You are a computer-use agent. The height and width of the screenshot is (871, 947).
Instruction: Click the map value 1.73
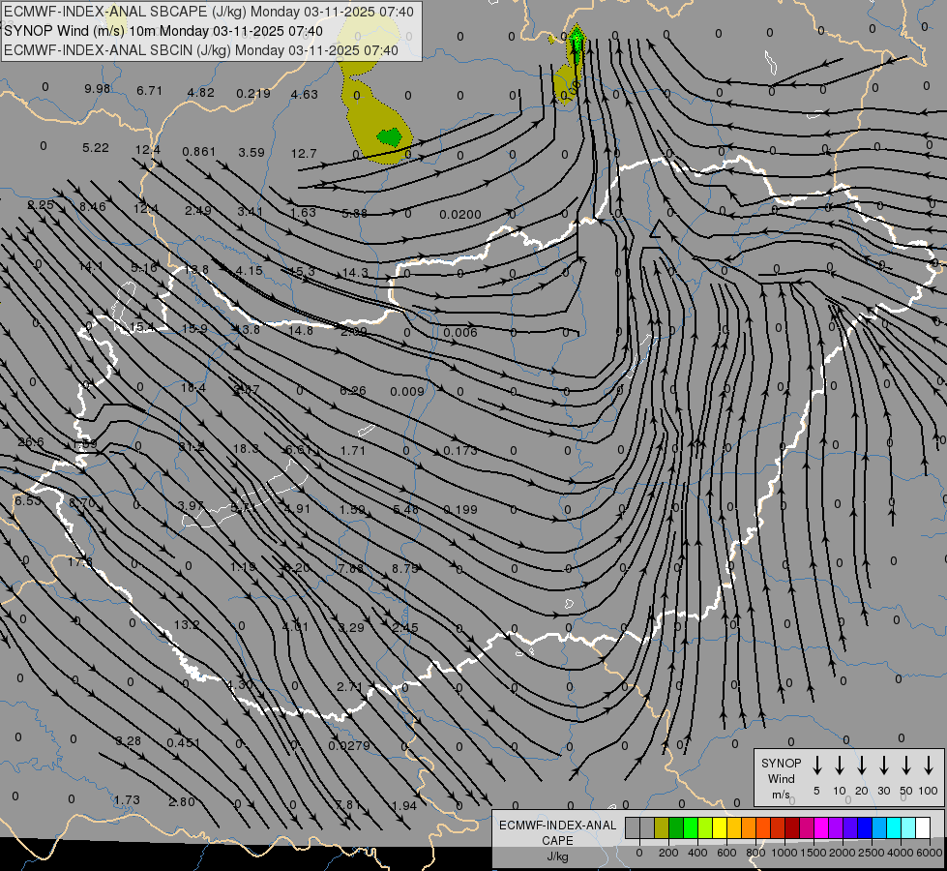(x=127, y=800)
